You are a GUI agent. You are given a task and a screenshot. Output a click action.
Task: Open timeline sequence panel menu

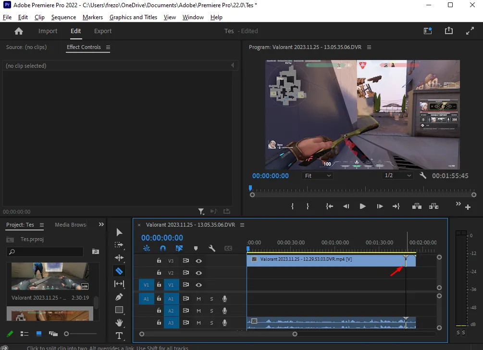coord(242,225)
